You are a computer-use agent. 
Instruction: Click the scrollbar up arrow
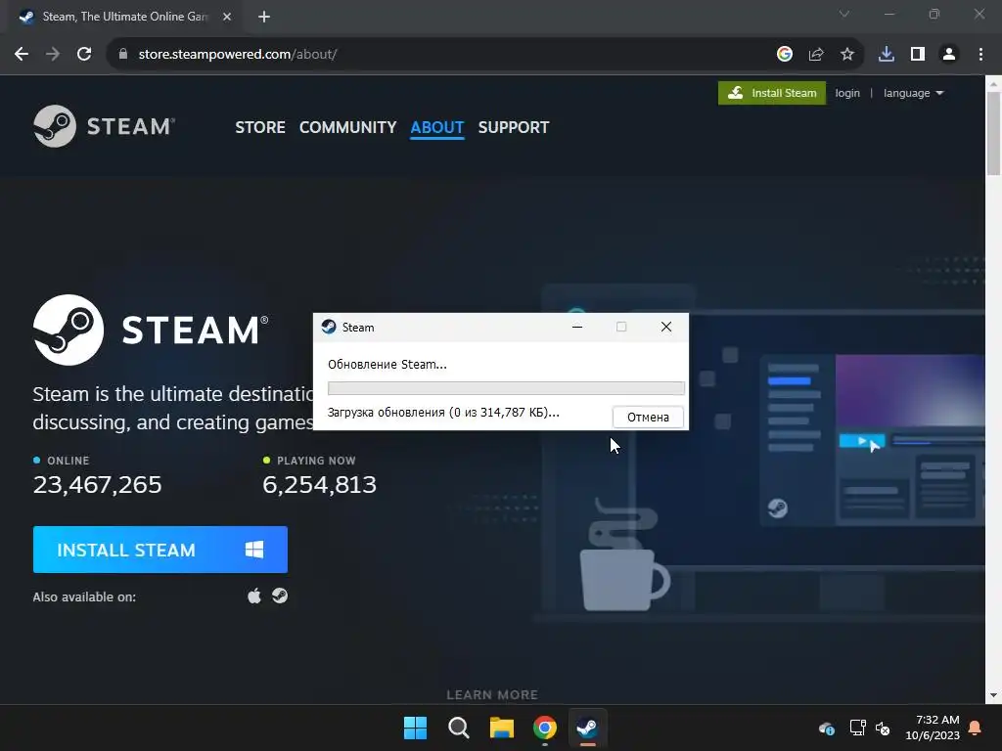994,84
